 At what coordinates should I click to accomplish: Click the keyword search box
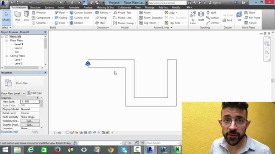pos(167,3)
